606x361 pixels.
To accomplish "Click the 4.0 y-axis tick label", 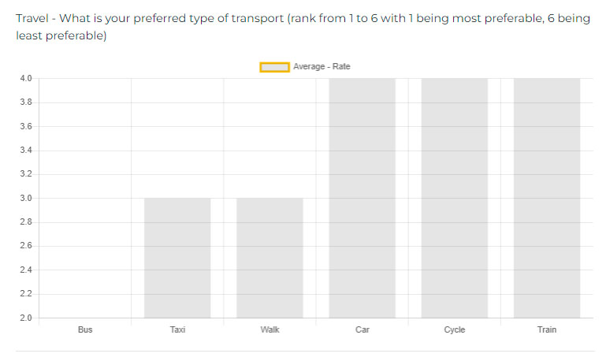I will [x=26, y=79].
